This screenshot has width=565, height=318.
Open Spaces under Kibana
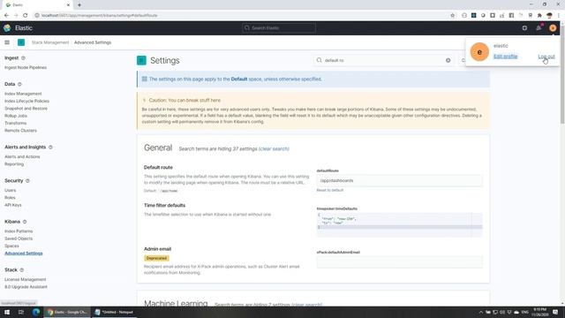(x=11, y=246)
